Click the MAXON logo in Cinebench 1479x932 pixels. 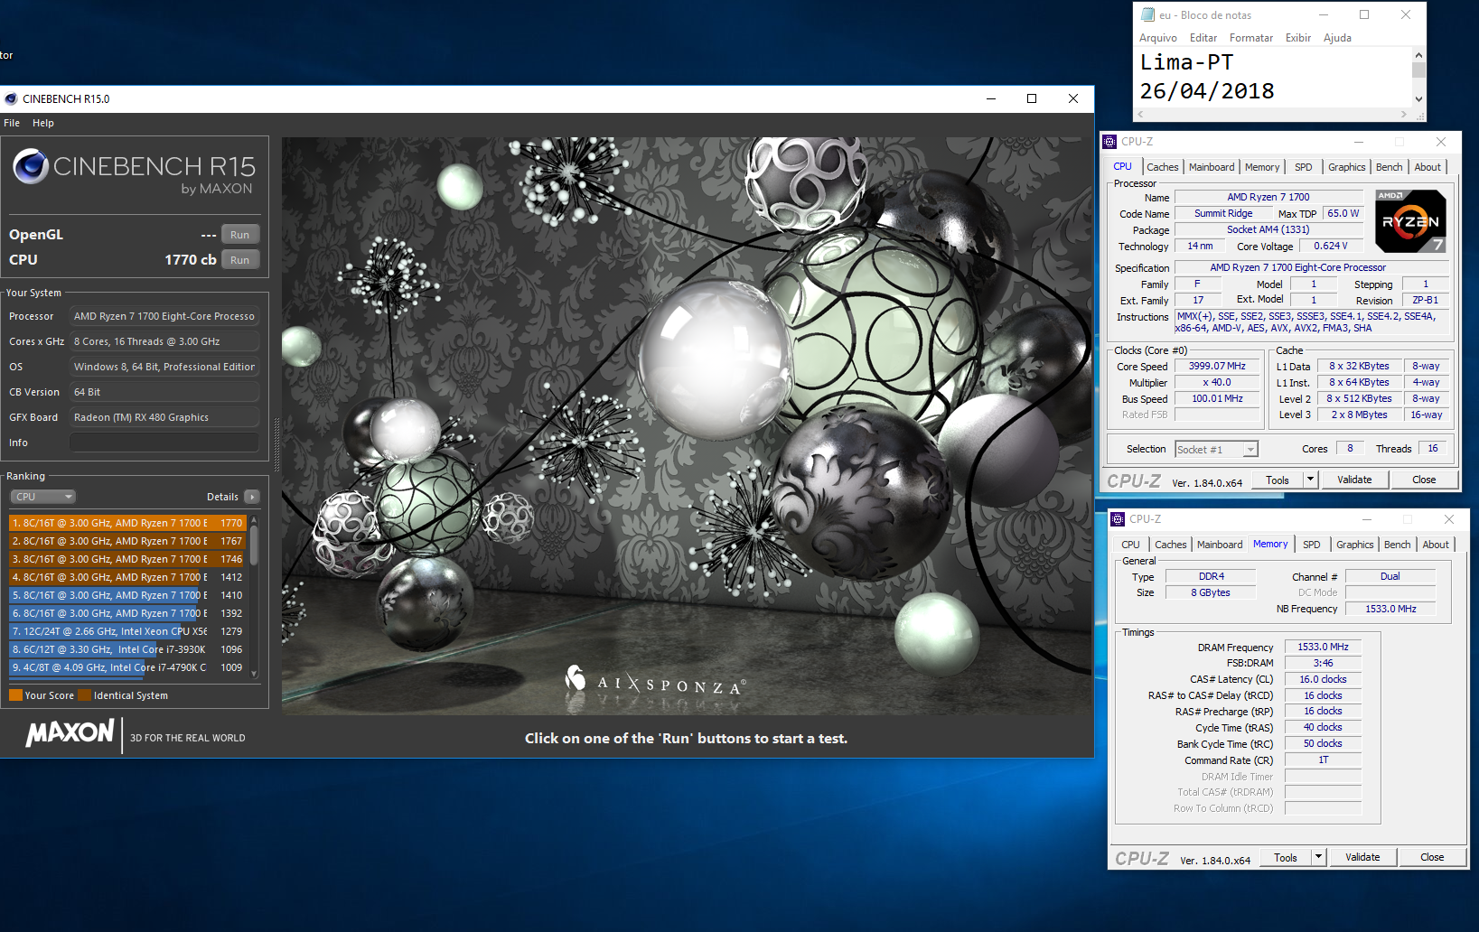point(70,733)
